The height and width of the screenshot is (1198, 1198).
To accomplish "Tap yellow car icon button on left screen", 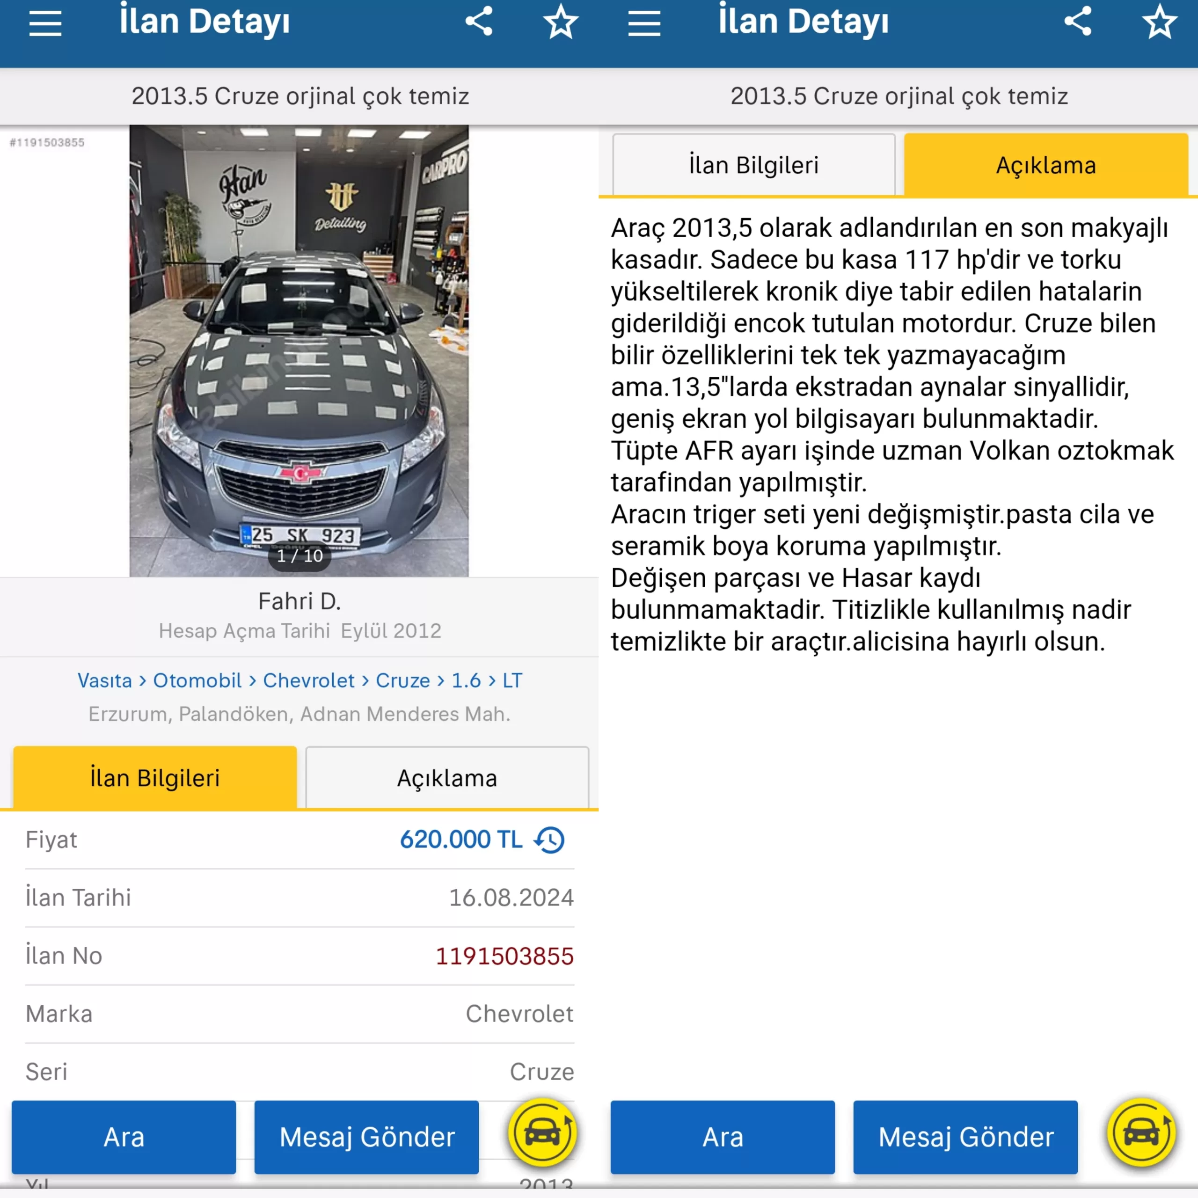I will (x=543, y=1133).
